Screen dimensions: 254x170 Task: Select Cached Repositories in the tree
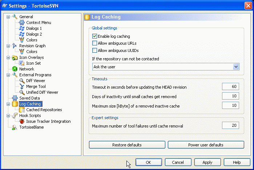point(44,110)
